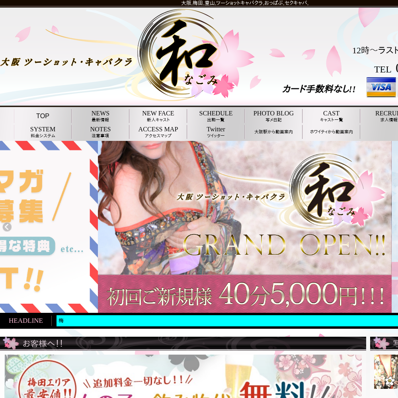The height and width of the screenshot is (398, 398).
Task: Open the NEWS 最新情報 page
Action: (100, 116)
